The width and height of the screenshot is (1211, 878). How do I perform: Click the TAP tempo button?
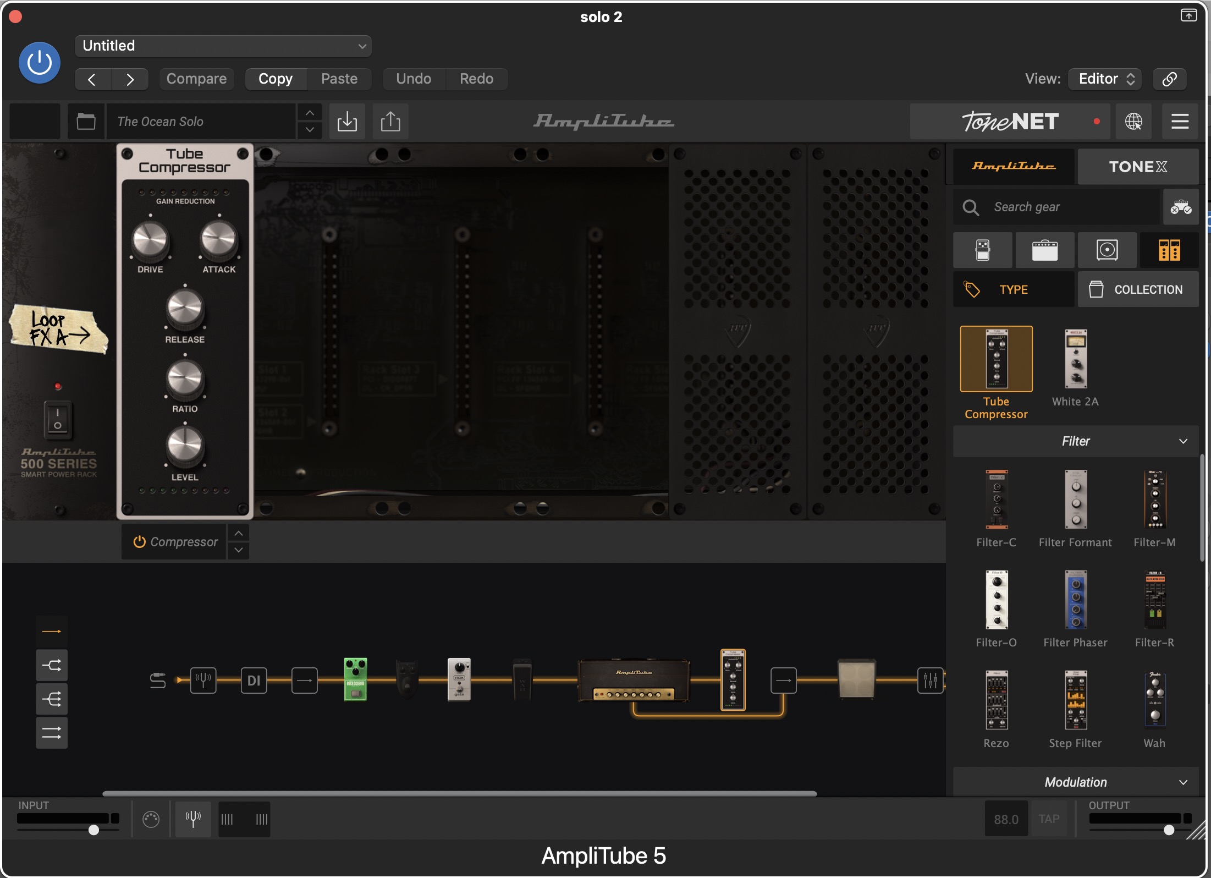pyautogui.click(x=1049, y=819)
